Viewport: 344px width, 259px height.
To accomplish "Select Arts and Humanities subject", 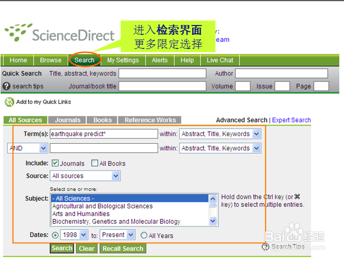I will pyautogui.click(x=130, y=214).
